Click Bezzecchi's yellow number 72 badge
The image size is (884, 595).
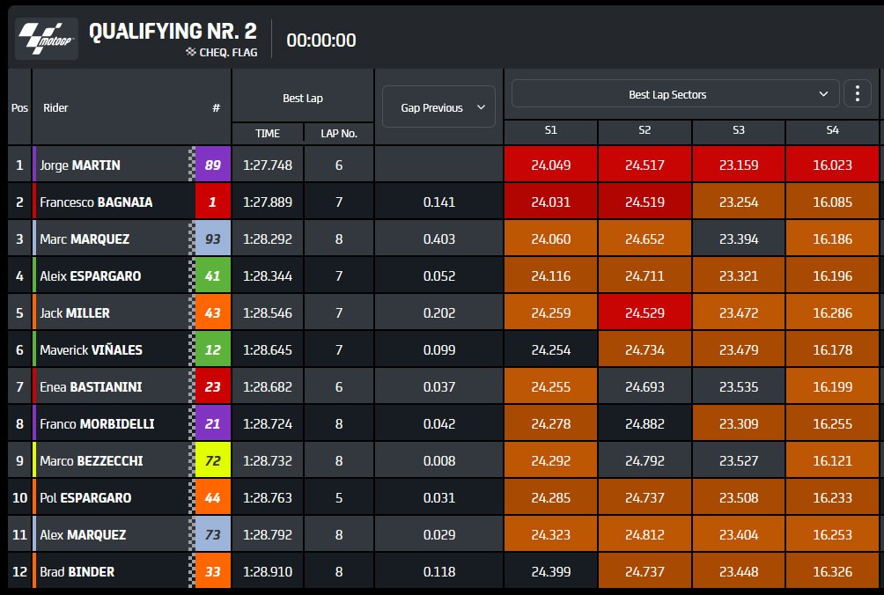coord(212,460)
